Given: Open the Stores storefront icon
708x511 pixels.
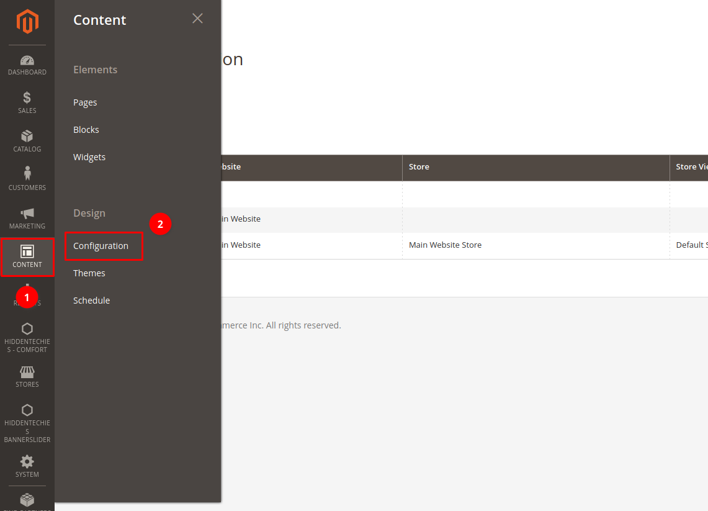Looking at the screenshot, I should [27, 372].
